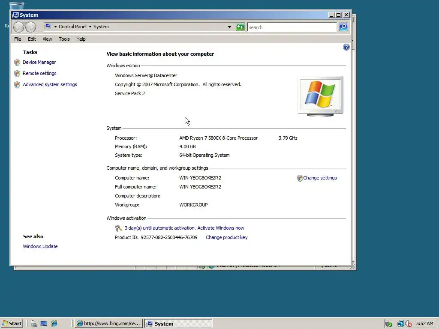The image size is (439, 329).
Task: Click the 5:52 AM clock
Action: [x=425, y=324]
